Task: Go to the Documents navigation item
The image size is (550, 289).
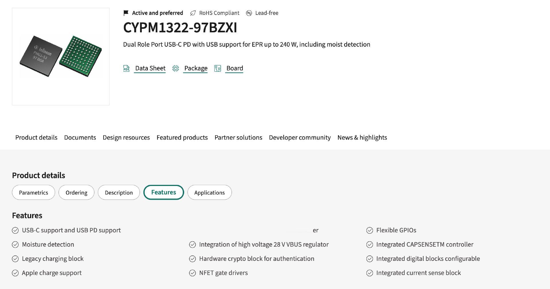Action: pyautogui.click(x=80, y=138)
